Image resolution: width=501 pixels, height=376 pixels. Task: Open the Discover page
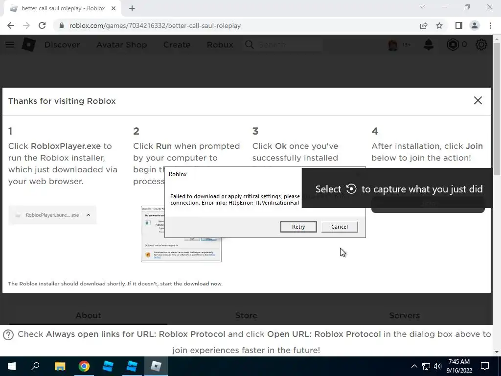(x=62, y=45)
